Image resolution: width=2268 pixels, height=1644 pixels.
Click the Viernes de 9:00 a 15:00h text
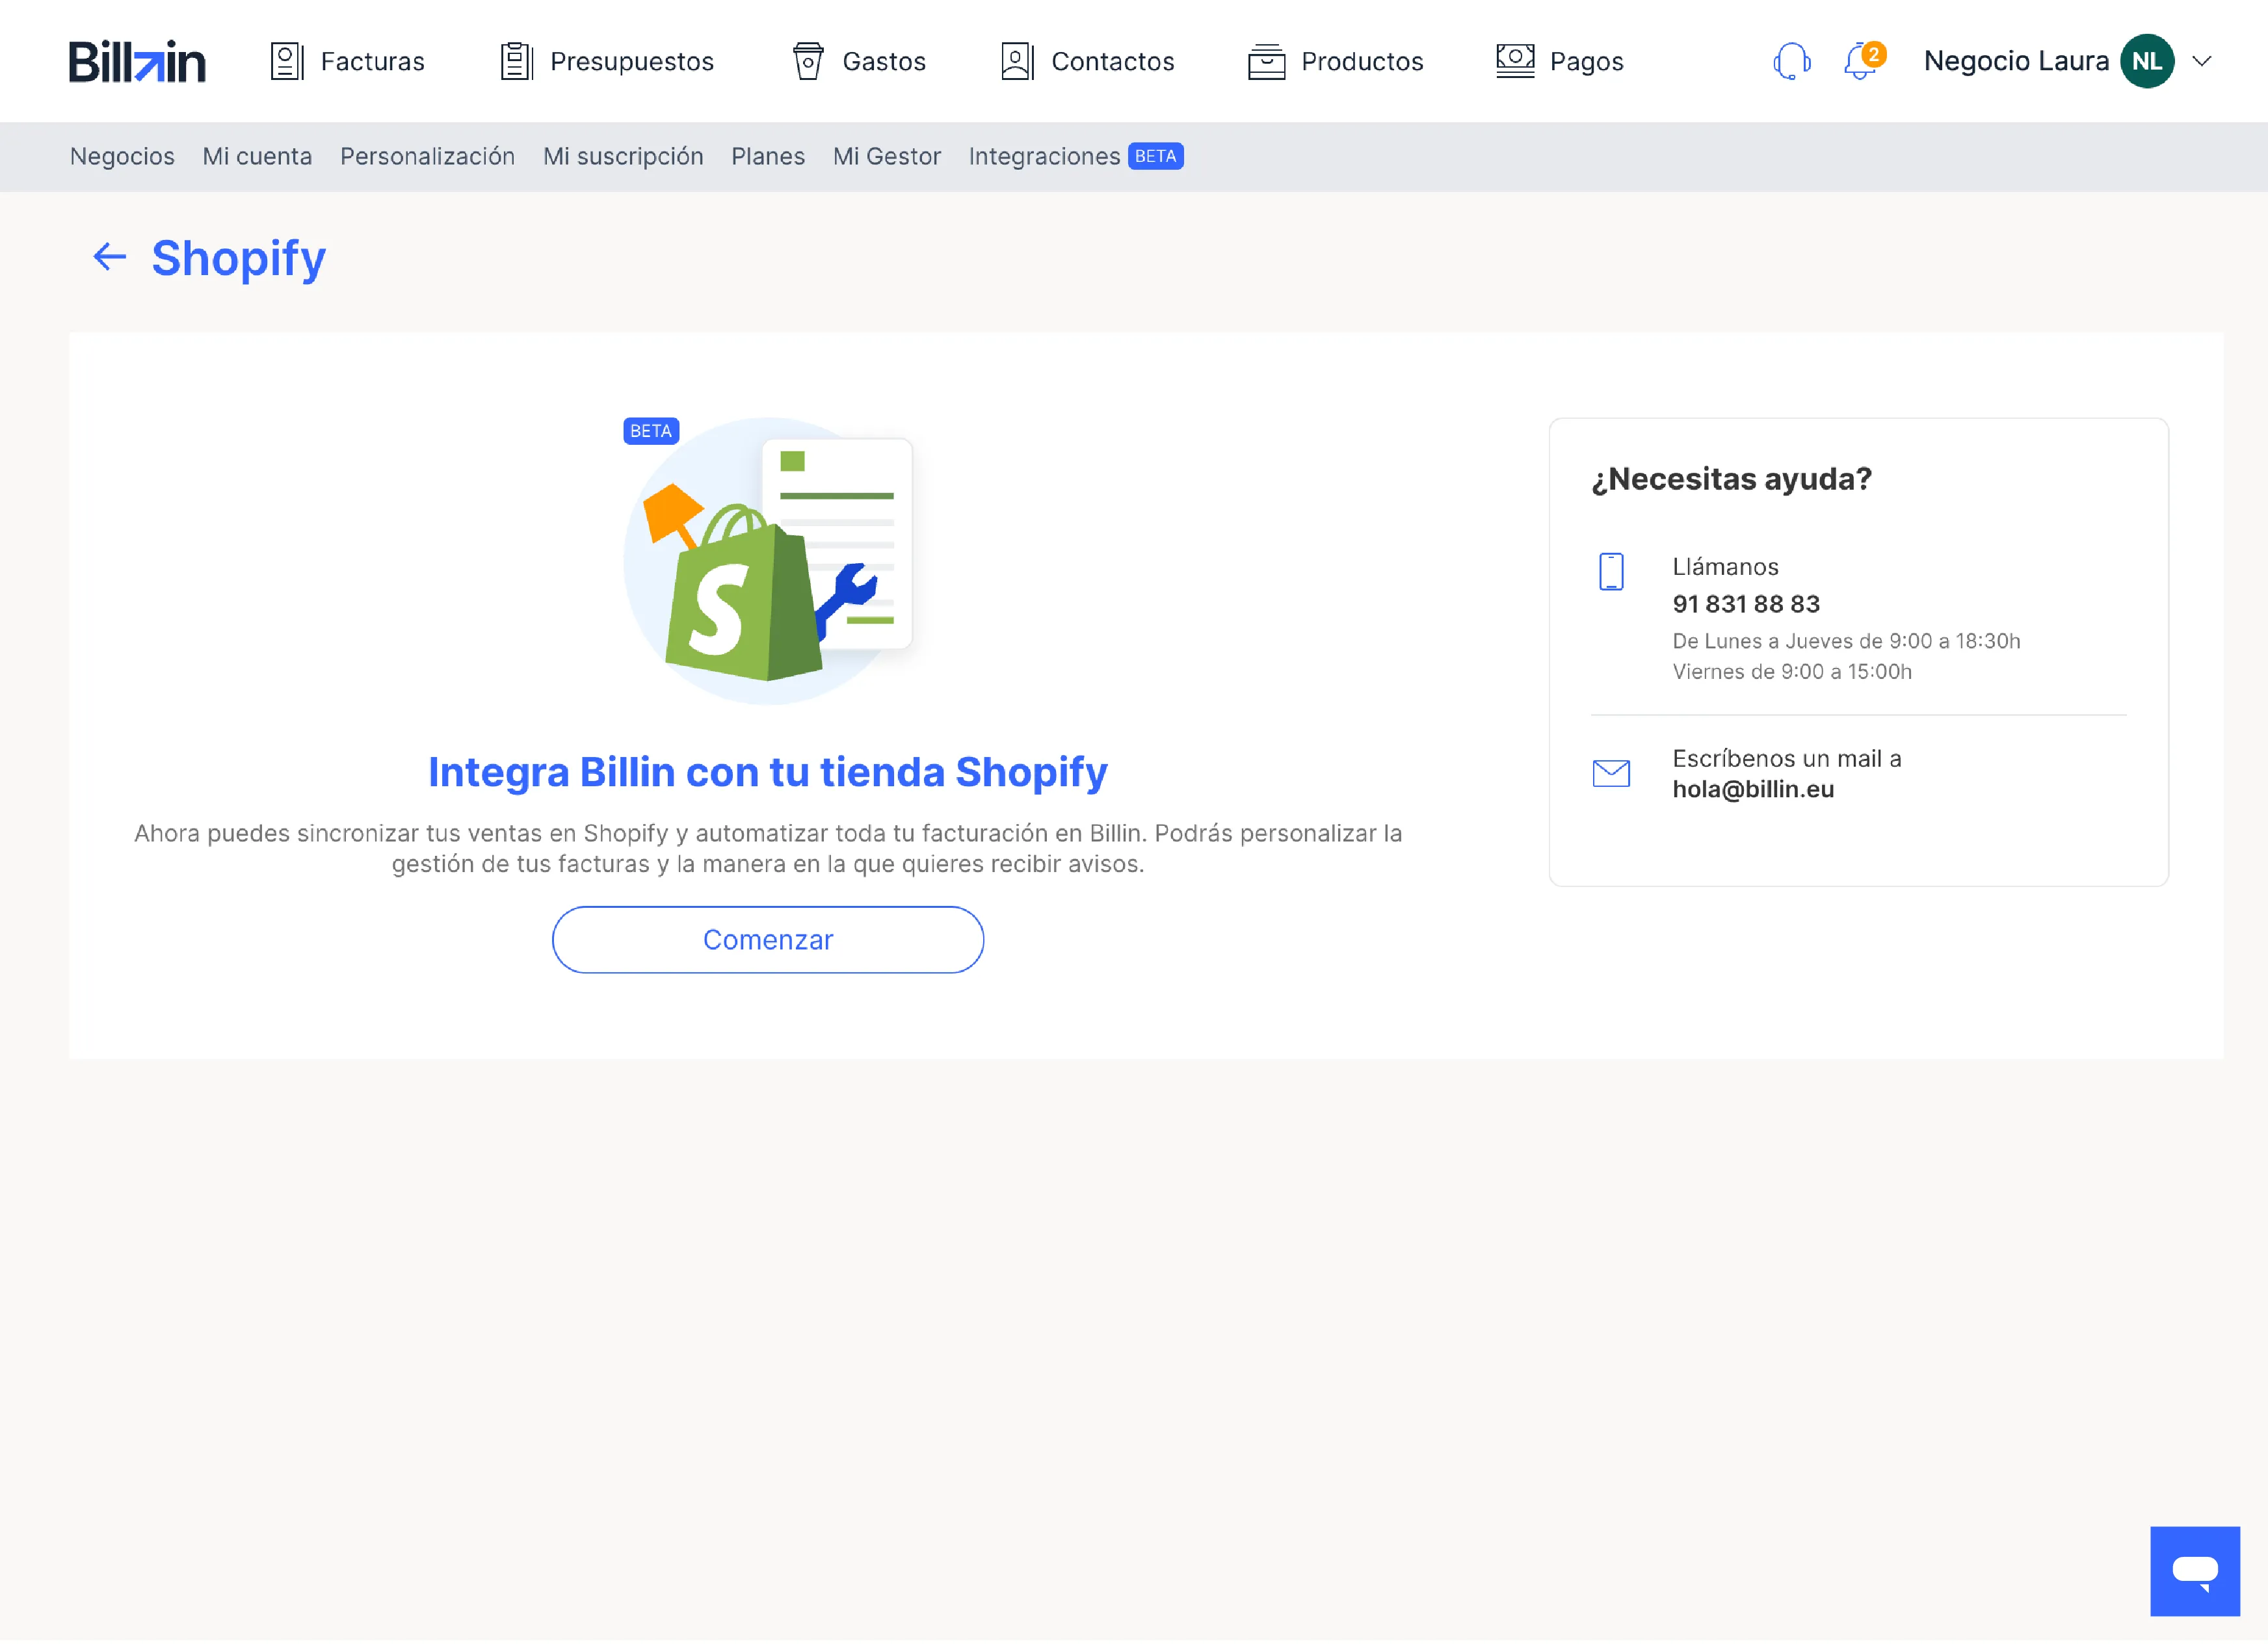[x=1793, y=673]
